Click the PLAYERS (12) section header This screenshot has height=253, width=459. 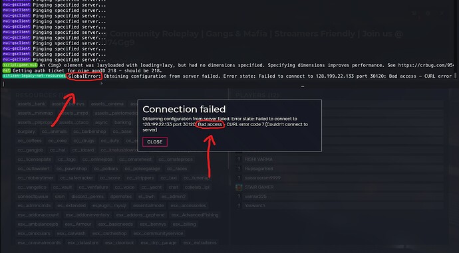tap(257, 95)
